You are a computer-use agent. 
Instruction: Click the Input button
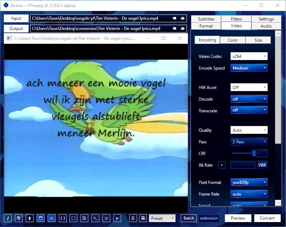point(16,18)
